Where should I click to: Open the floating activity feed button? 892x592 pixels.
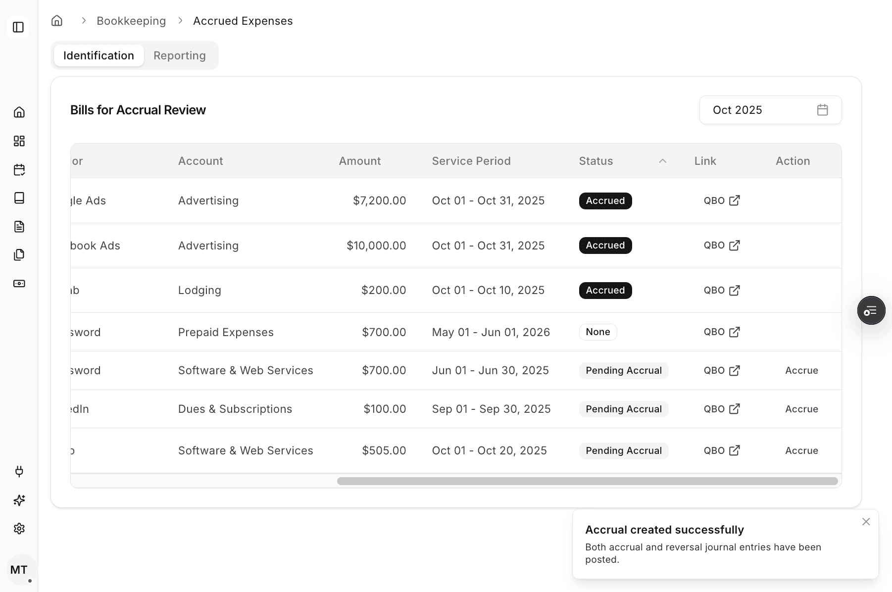point(871,310)
